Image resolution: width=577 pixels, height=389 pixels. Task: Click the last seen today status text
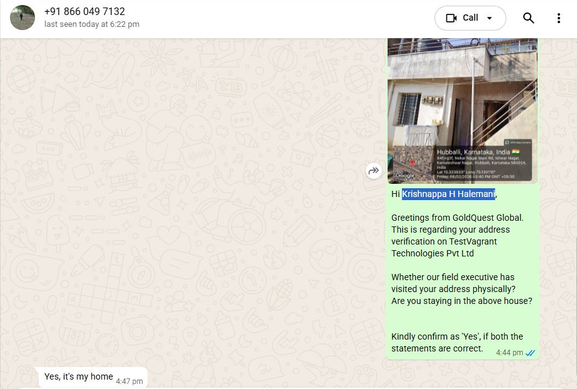(x=92, y=24)
